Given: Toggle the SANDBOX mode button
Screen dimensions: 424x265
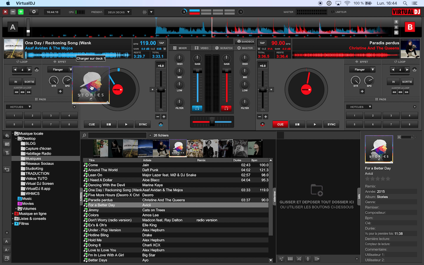Looking at the screenshot, I should [x=245, y=42].
